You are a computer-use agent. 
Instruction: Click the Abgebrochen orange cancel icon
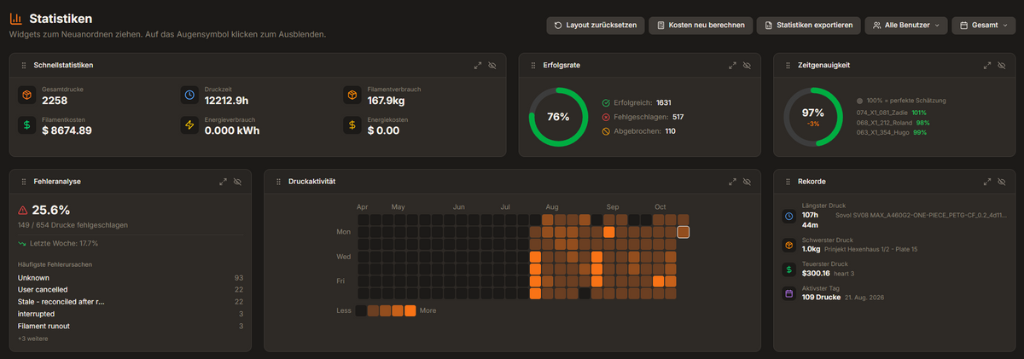606,131
